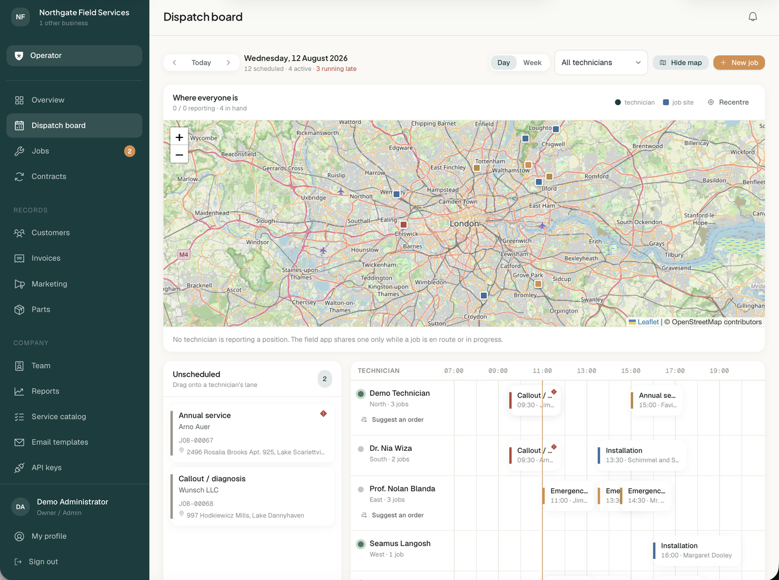Select Jobs label in sidebar
The width and height of the screenshot is (779, 580).
pyautogui.click(x=41, y=151)
